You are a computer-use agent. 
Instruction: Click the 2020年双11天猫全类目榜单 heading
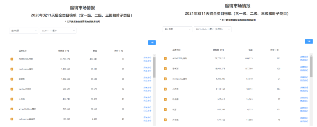[x=82, y=15]
